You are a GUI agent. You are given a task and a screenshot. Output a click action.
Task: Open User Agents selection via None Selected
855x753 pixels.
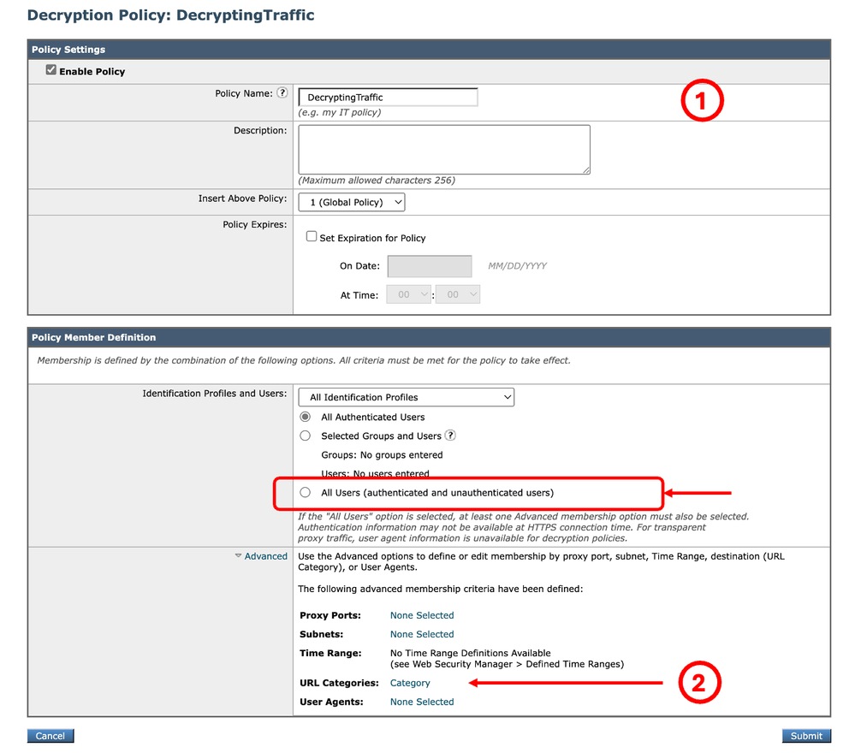tap(421, 702)
